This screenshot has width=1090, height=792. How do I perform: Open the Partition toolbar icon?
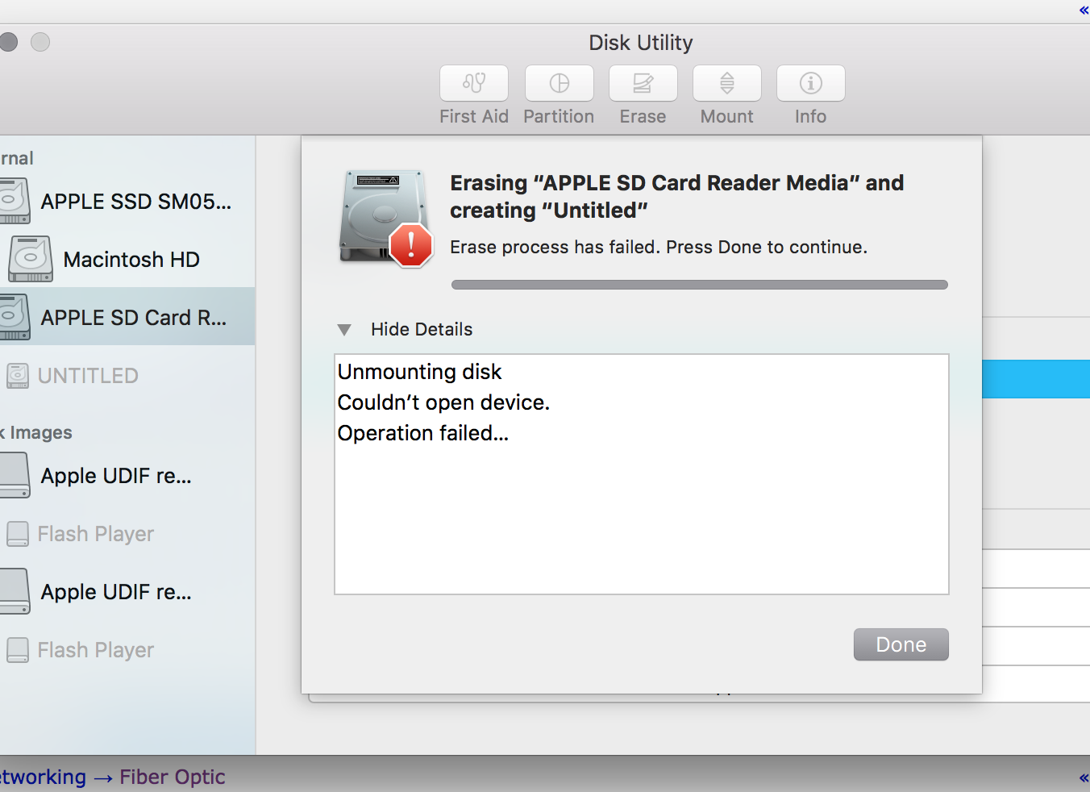[560, 83]
